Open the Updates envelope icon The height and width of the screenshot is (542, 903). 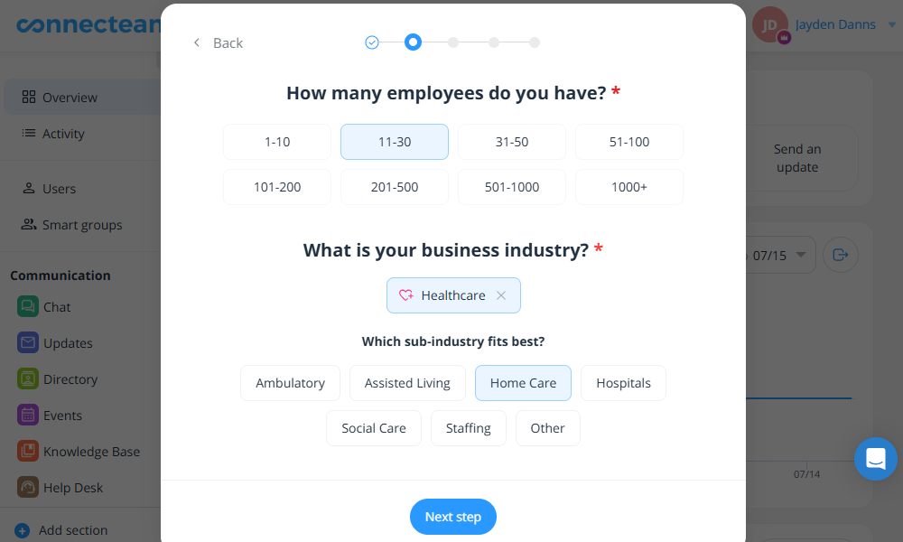pyautogui.click(x=28, y=343)
